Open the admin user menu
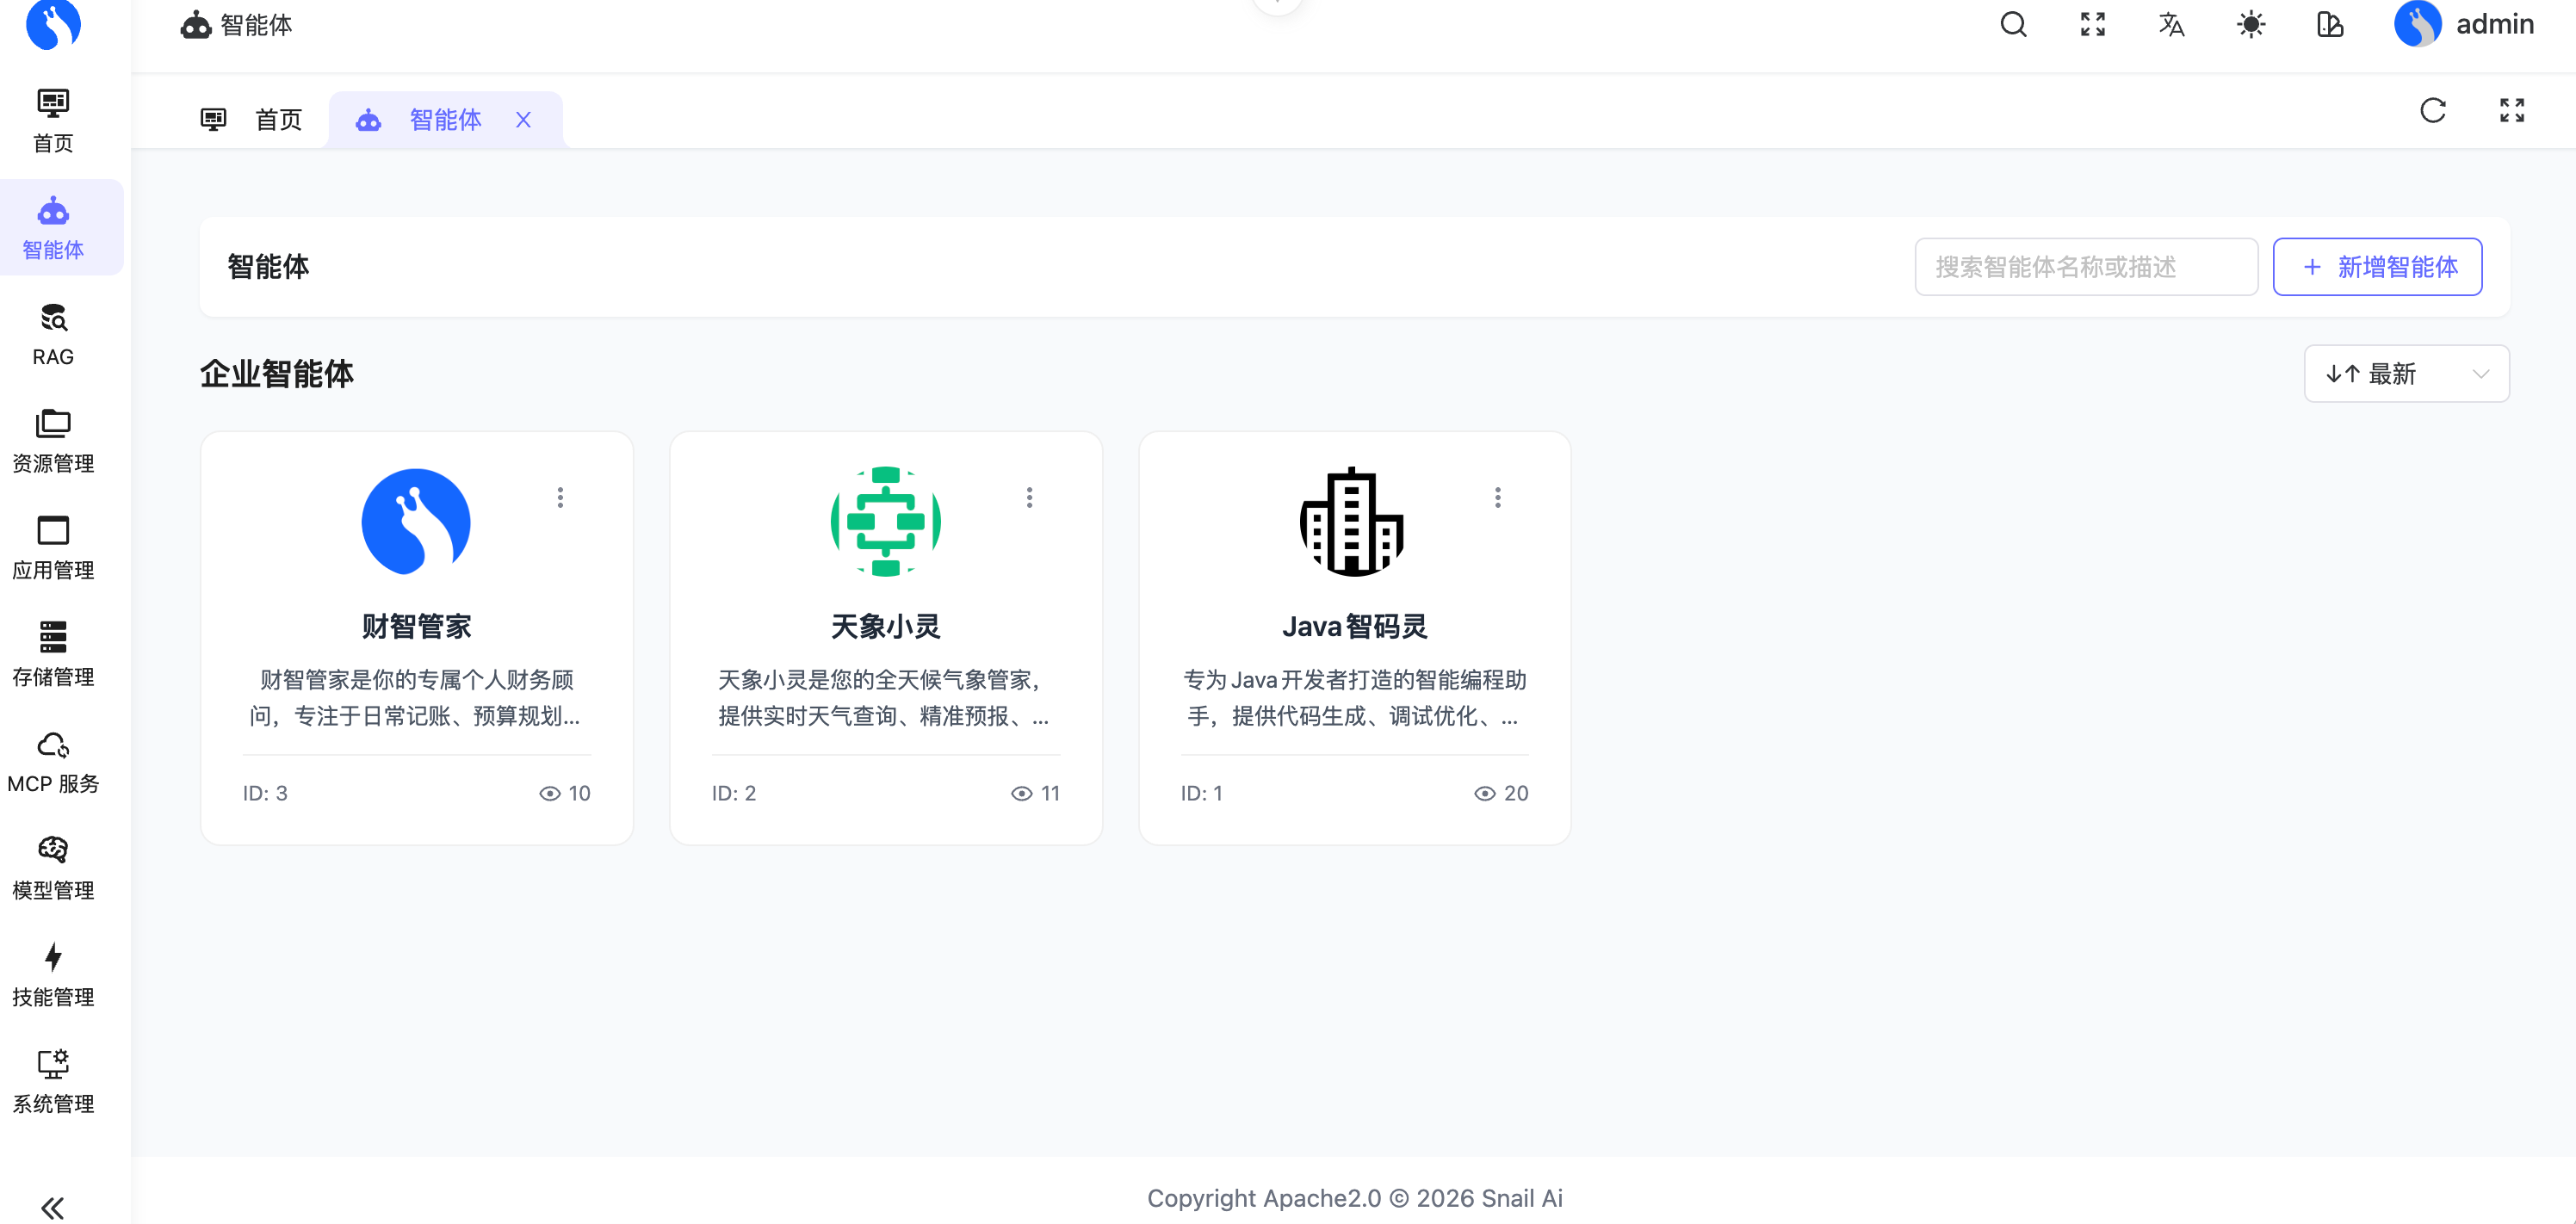The image size is (2576, 1224). point(2464,24)
